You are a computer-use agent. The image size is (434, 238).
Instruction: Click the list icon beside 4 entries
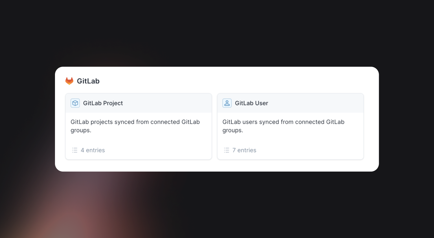(x=75, y=150)
